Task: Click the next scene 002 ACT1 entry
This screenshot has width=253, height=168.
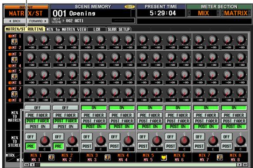Action: (75, 21)
